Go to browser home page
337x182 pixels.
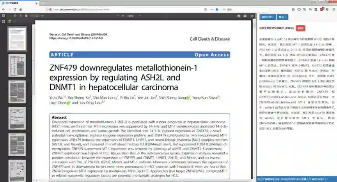point(21,9)
